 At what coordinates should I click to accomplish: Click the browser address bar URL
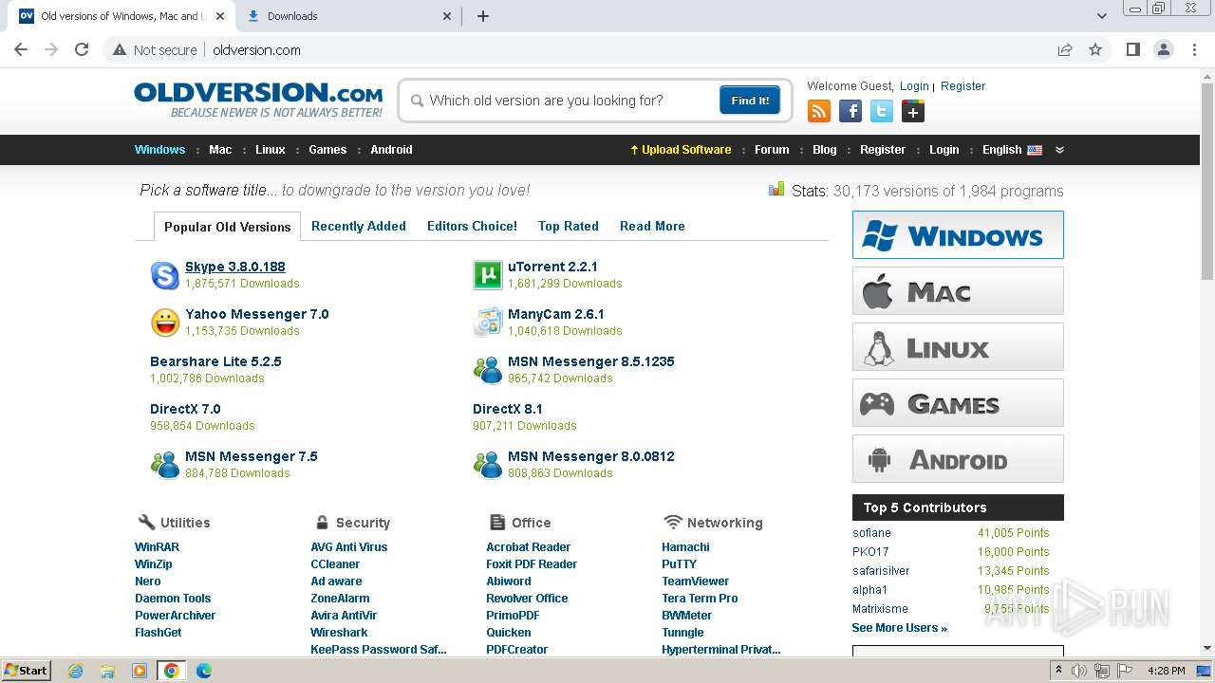[x=256, y=50]
